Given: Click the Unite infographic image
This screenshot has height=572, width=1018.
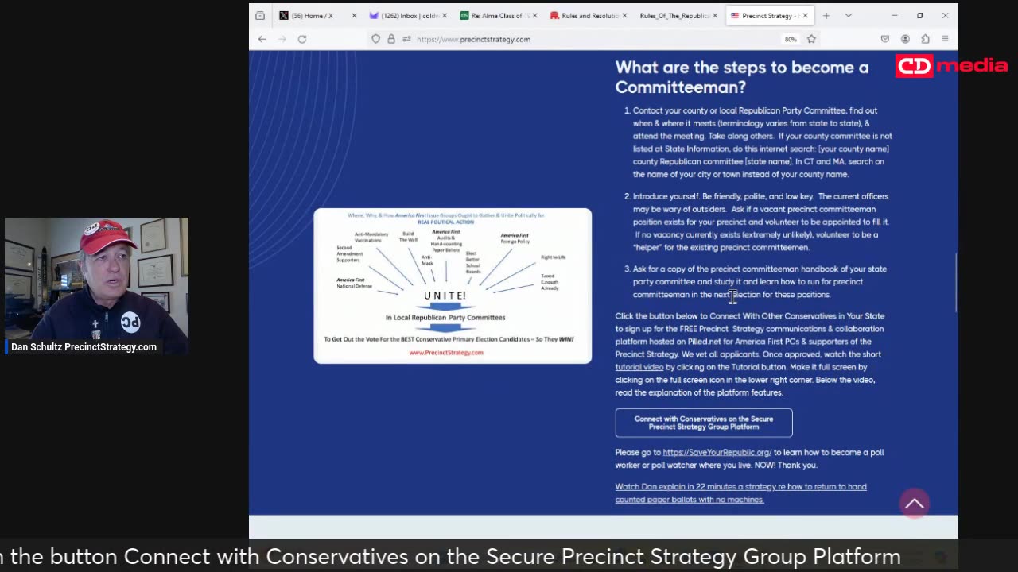Looking at the screenshot, I should [x=453, y=286].
